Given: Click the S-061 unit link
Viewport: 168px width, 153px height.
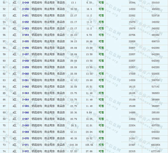Looking at the screenshot, I should pyautogui.click(x=25, y=80).
